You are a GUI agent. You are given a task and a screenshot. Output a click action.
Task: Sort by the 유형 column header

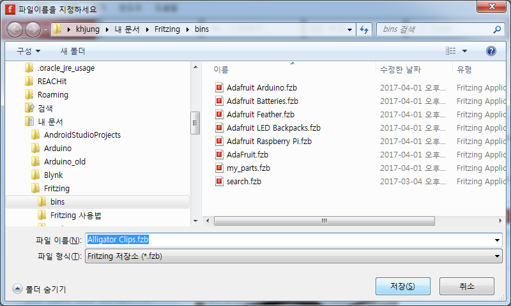point(464,69)
